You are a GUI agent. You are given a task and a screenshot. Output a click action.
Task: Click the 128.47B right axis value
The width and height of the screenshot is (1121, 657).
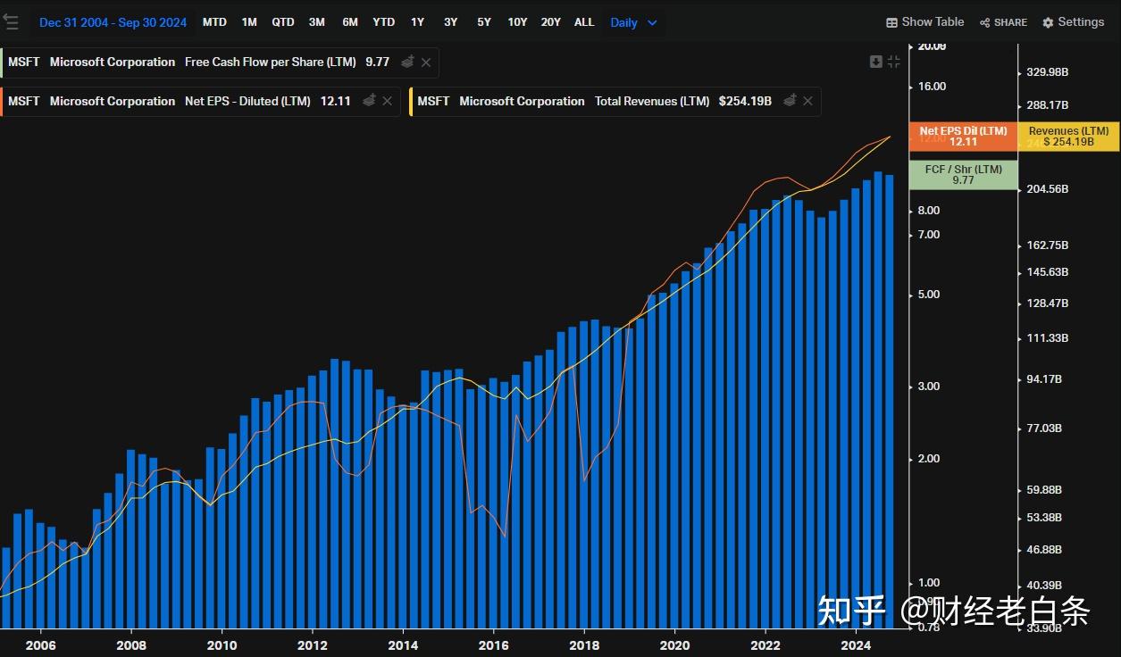[x=1048, y=304]
